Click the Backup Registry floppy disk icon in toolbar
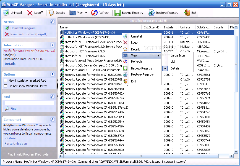 click(118, 13)
